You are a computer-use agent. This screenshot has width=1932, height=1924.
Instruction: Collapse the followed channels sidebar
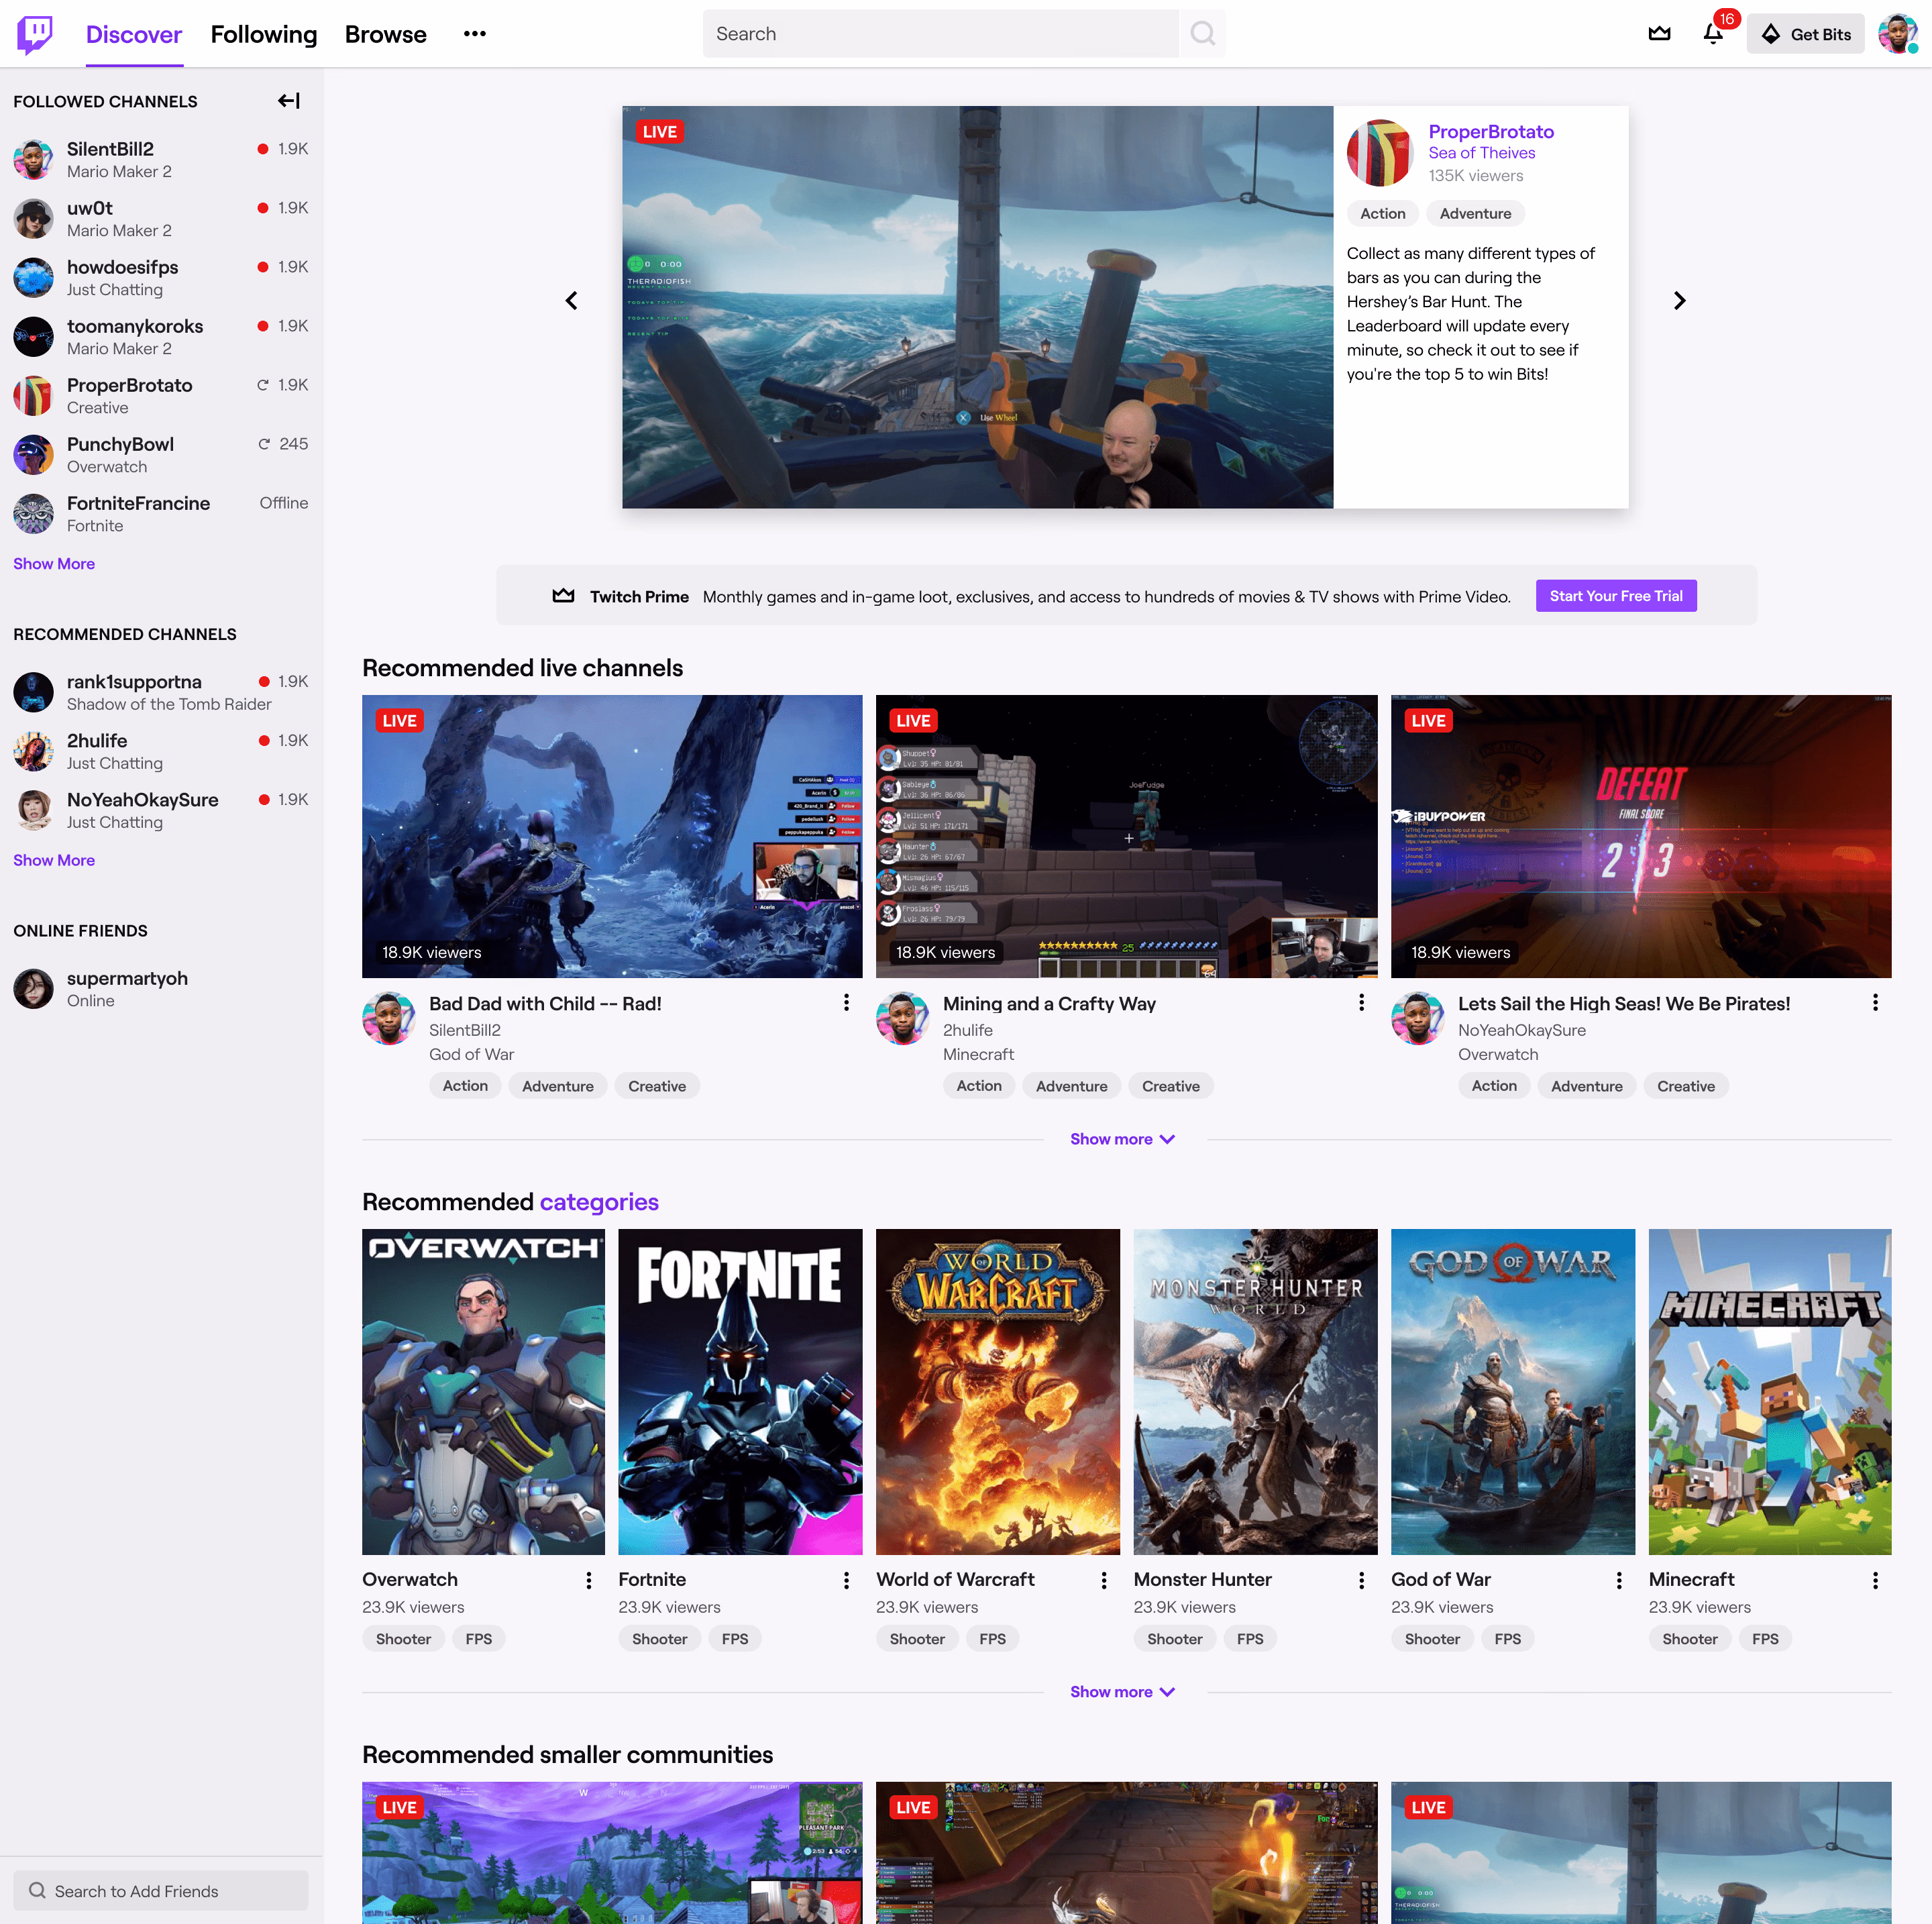(x=288, y=100)
